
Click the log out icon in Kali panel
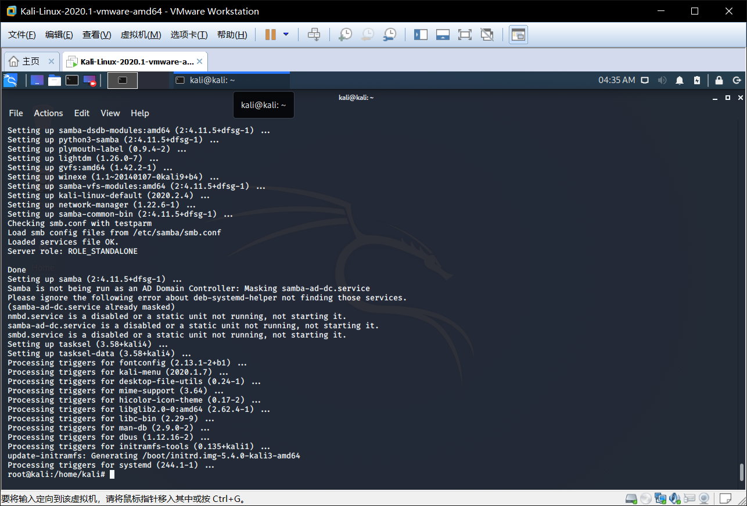pos(737,80)
